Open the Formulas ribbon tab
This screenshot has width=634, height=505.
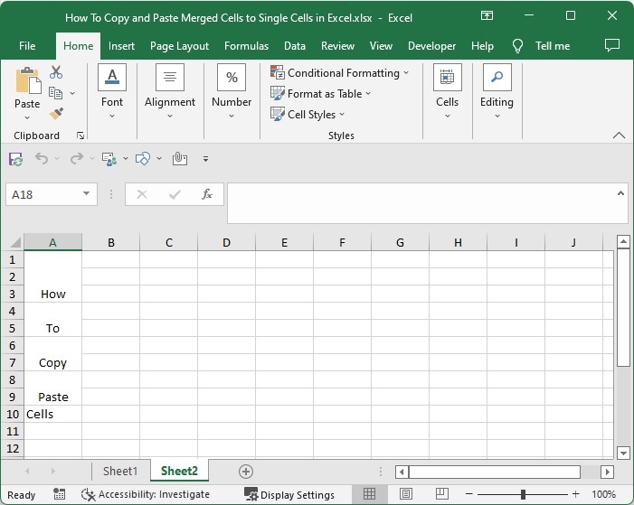pos(246,46)
